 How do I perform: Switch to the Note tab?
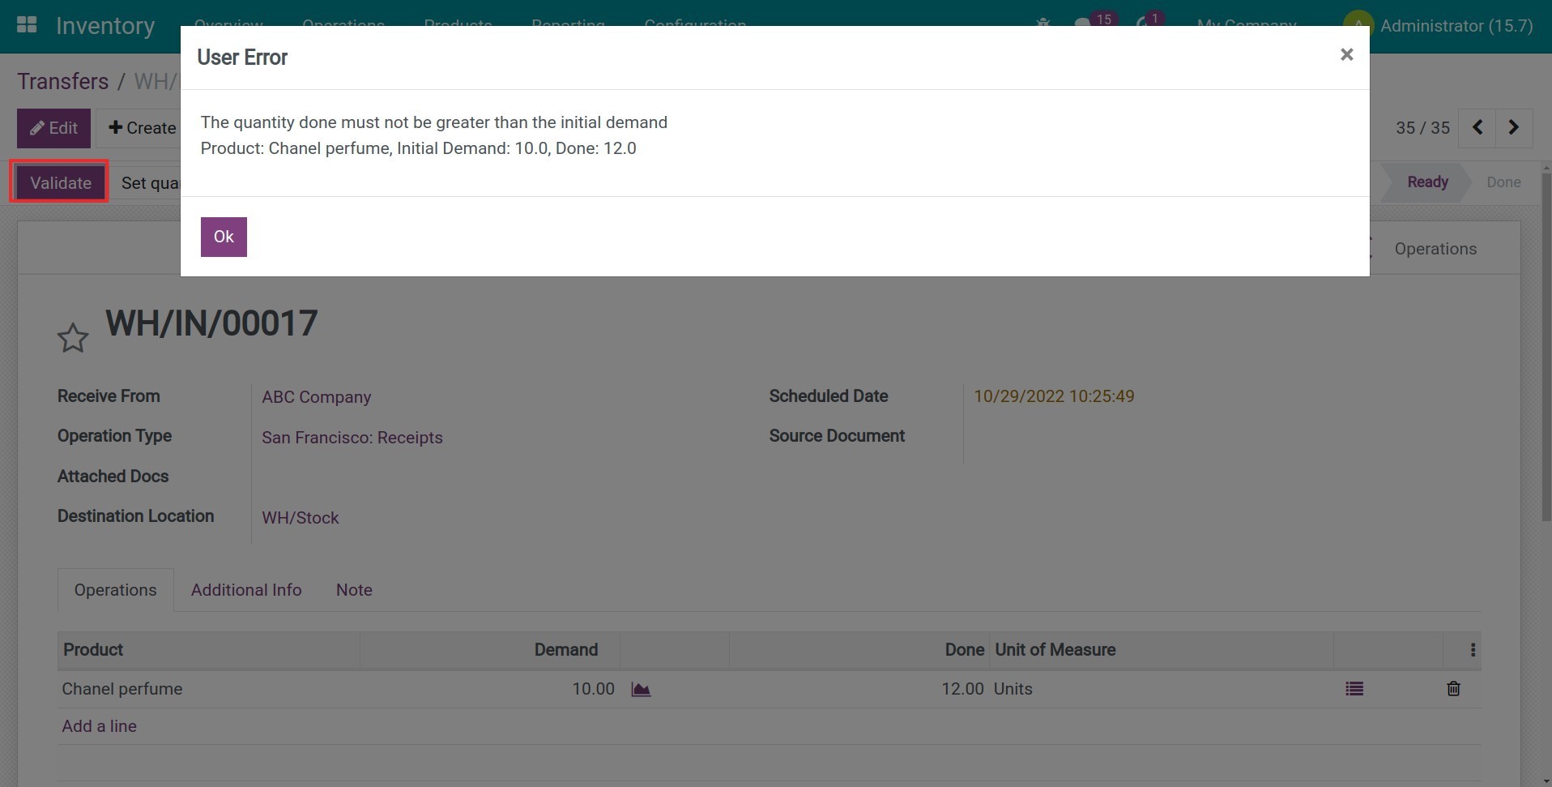(x=354, y=590)
